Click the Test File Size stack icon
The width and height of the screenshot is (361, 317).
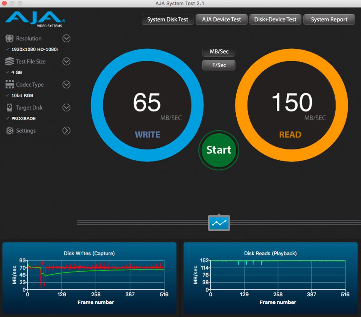tap(9, 61)
